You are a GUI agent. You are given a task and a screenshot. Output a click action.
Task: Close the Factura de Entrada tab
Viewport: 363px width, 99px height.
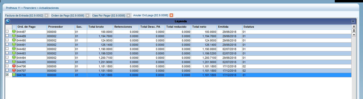[46, 15]
